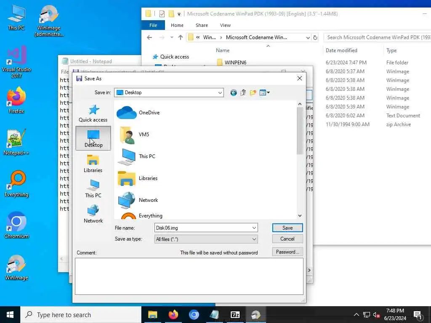Screen dimensions: 431x323
Task: Select Libraries in Save As places bar
Action: click(93, 164)
